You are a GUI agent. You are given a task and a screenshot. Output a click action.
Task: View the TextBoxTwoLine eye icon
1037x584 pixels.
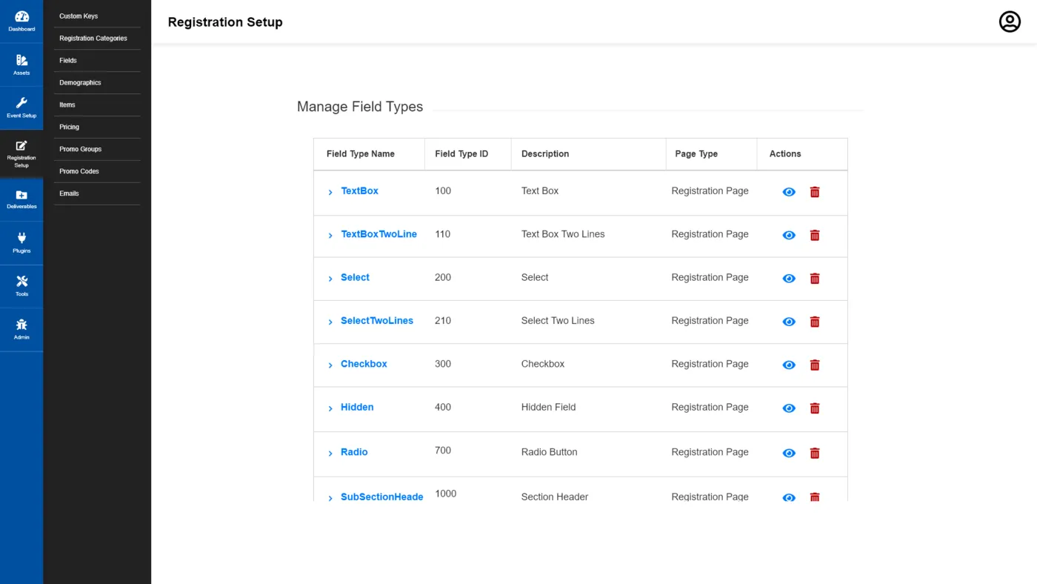coord(789,235)
